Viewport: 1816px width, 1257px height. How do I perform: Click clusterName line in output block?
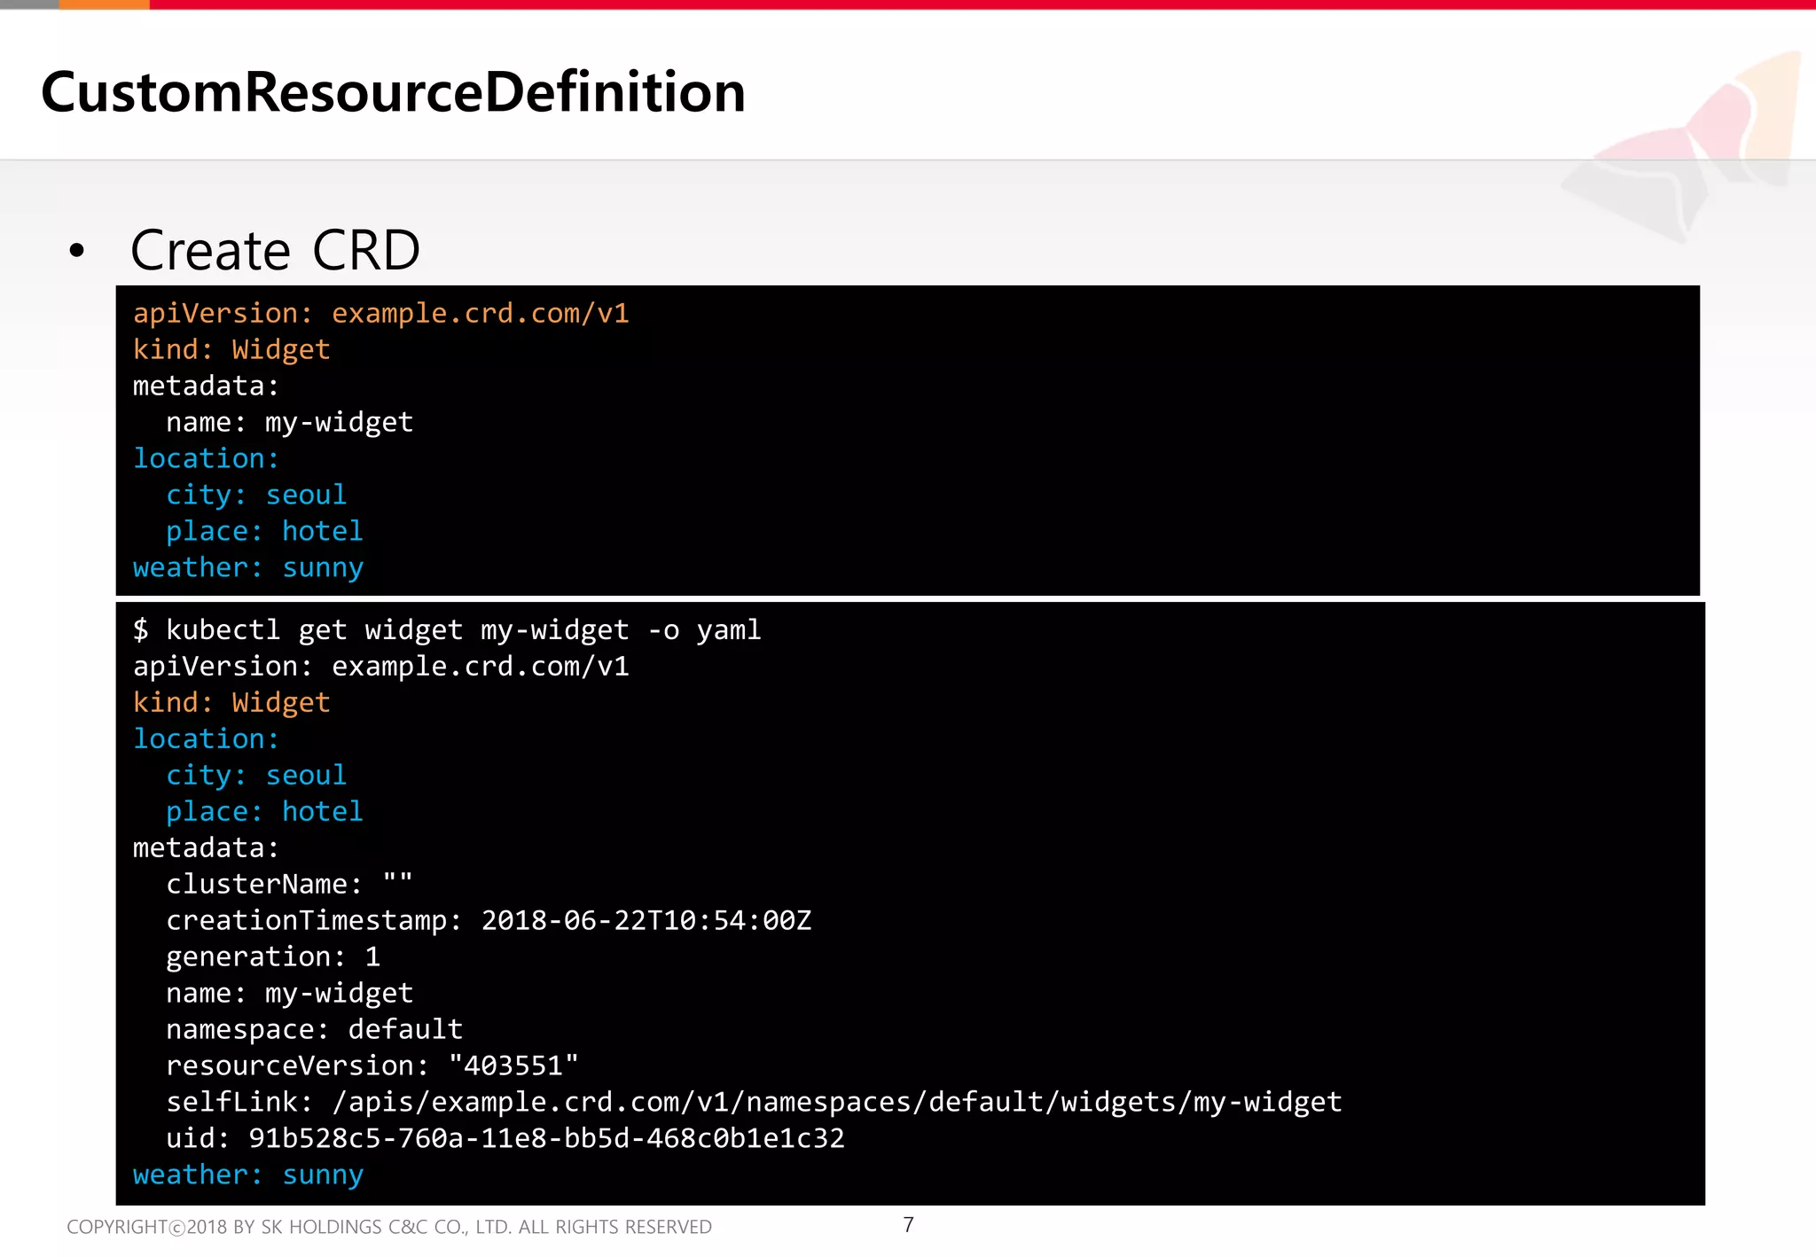pyautogui.click(x=289, y=884)
